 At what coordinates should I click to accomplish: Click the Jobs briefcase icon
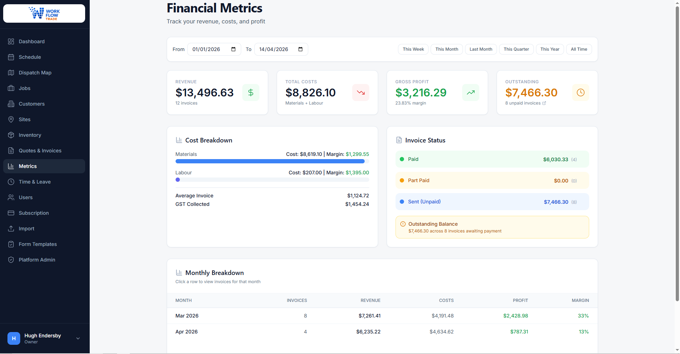click(11, 88)
